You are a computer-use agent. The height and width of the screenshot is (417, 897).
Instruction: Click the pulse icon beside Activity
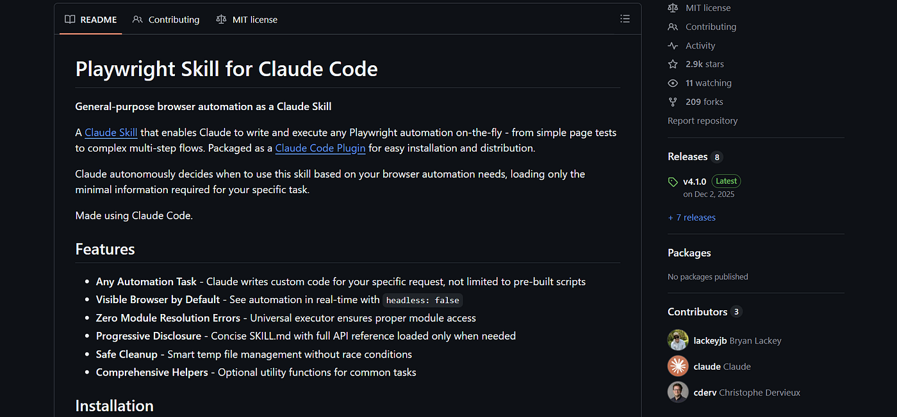(x=673, y=45)
